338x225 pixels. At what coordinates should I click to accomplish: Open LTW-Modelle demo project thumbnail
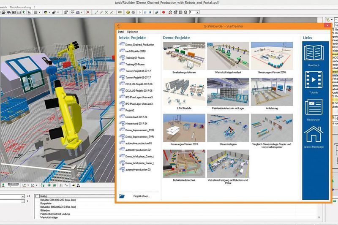[x=184, y=92]
